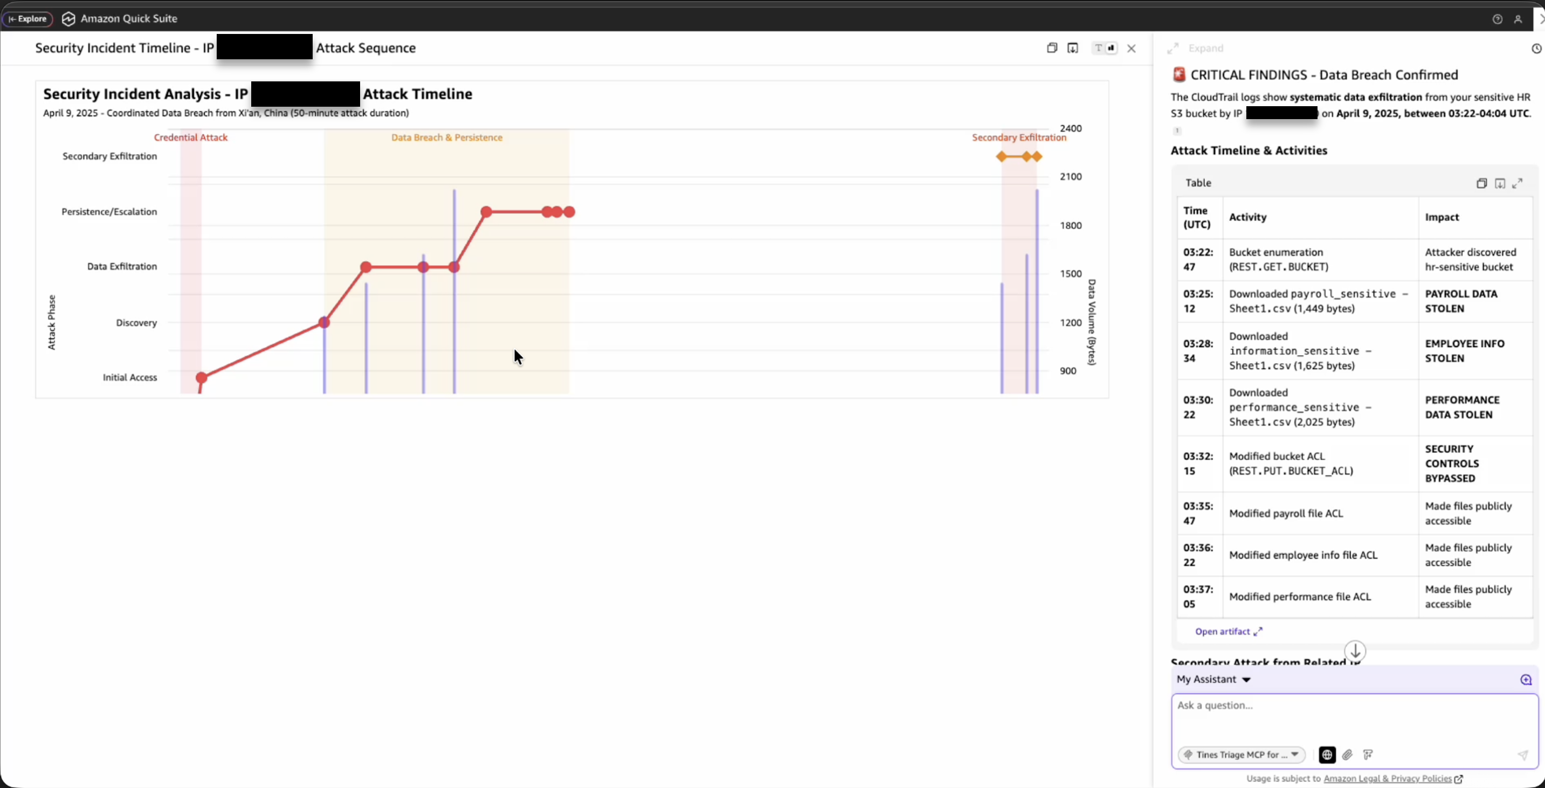Attach a file to the assistant message
Image resolution: width=1545 pixels, height=788 pixels.
1348,755
